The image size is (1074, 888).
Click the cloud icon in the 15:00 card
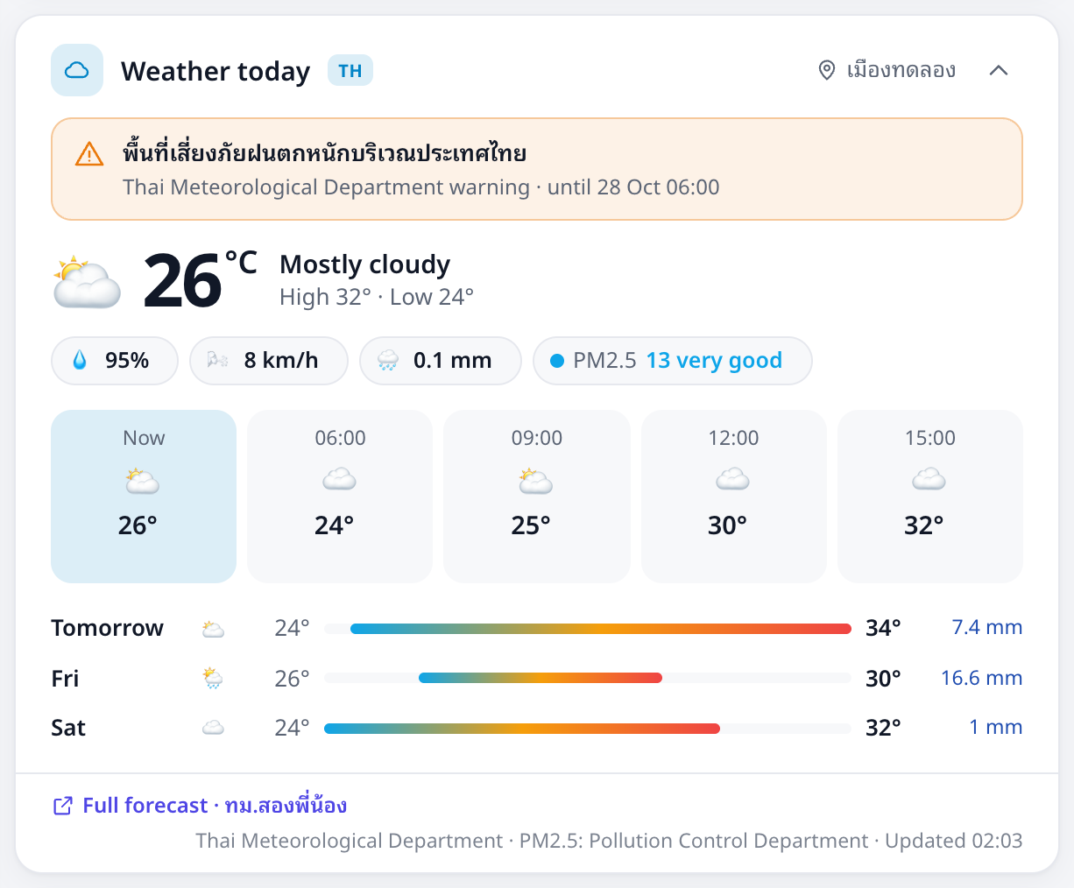(929, 479)
